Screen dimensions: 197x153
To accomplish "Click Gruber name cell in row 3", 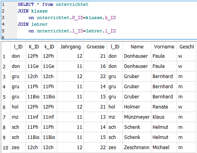I will [x=137, y=76].
